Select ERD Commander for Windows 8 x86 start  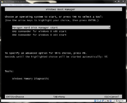[x=39, y=31]
